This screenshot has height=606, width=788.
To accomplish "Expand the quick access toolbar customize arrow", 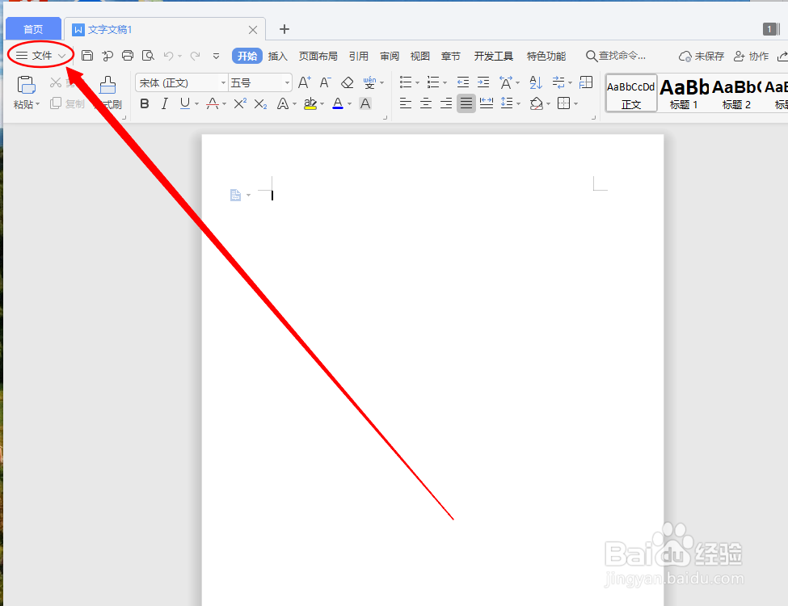I will coord(216,56).
